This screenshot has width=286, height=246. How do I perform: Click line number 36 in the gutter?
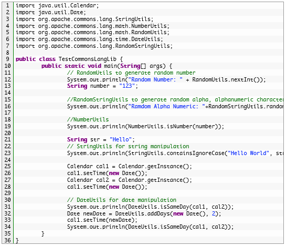tap(7, 240)
